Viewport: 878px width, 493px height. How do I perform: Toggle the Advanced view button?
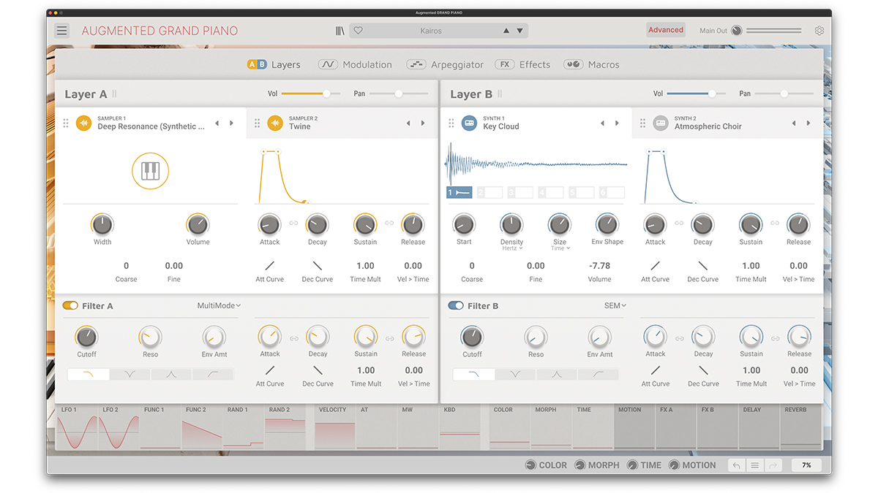666,30
